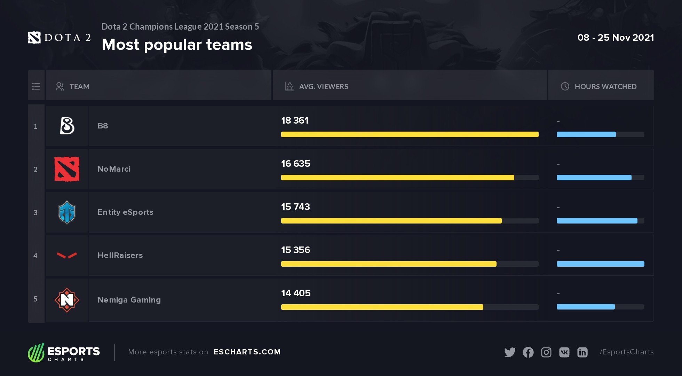
Task: Click the Twitter bird icon
Action: tap(510, 352)
